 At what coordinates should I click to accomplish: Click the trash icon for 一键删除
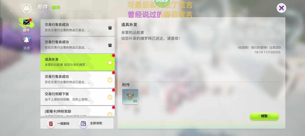[51, 123]
